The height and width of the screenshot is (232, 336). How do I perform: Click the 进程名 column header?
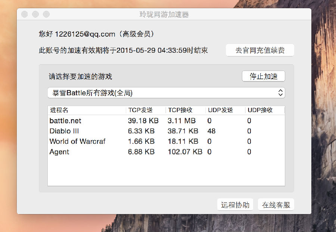tap(87, 110)
